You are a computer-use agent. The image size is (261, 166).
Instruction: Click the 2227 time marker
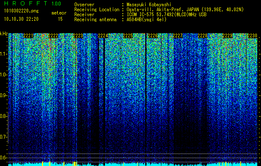pyautogui.click(x=178, y=36)
